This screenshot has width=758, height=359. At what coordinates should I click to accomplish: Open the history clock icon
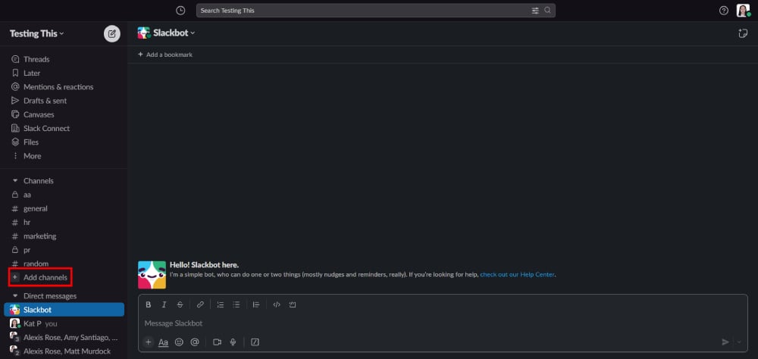(180, 10)
